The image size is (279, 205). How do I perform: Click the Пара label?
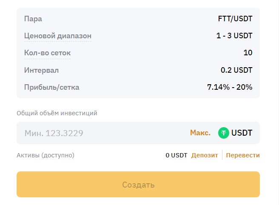coord(33,19)
